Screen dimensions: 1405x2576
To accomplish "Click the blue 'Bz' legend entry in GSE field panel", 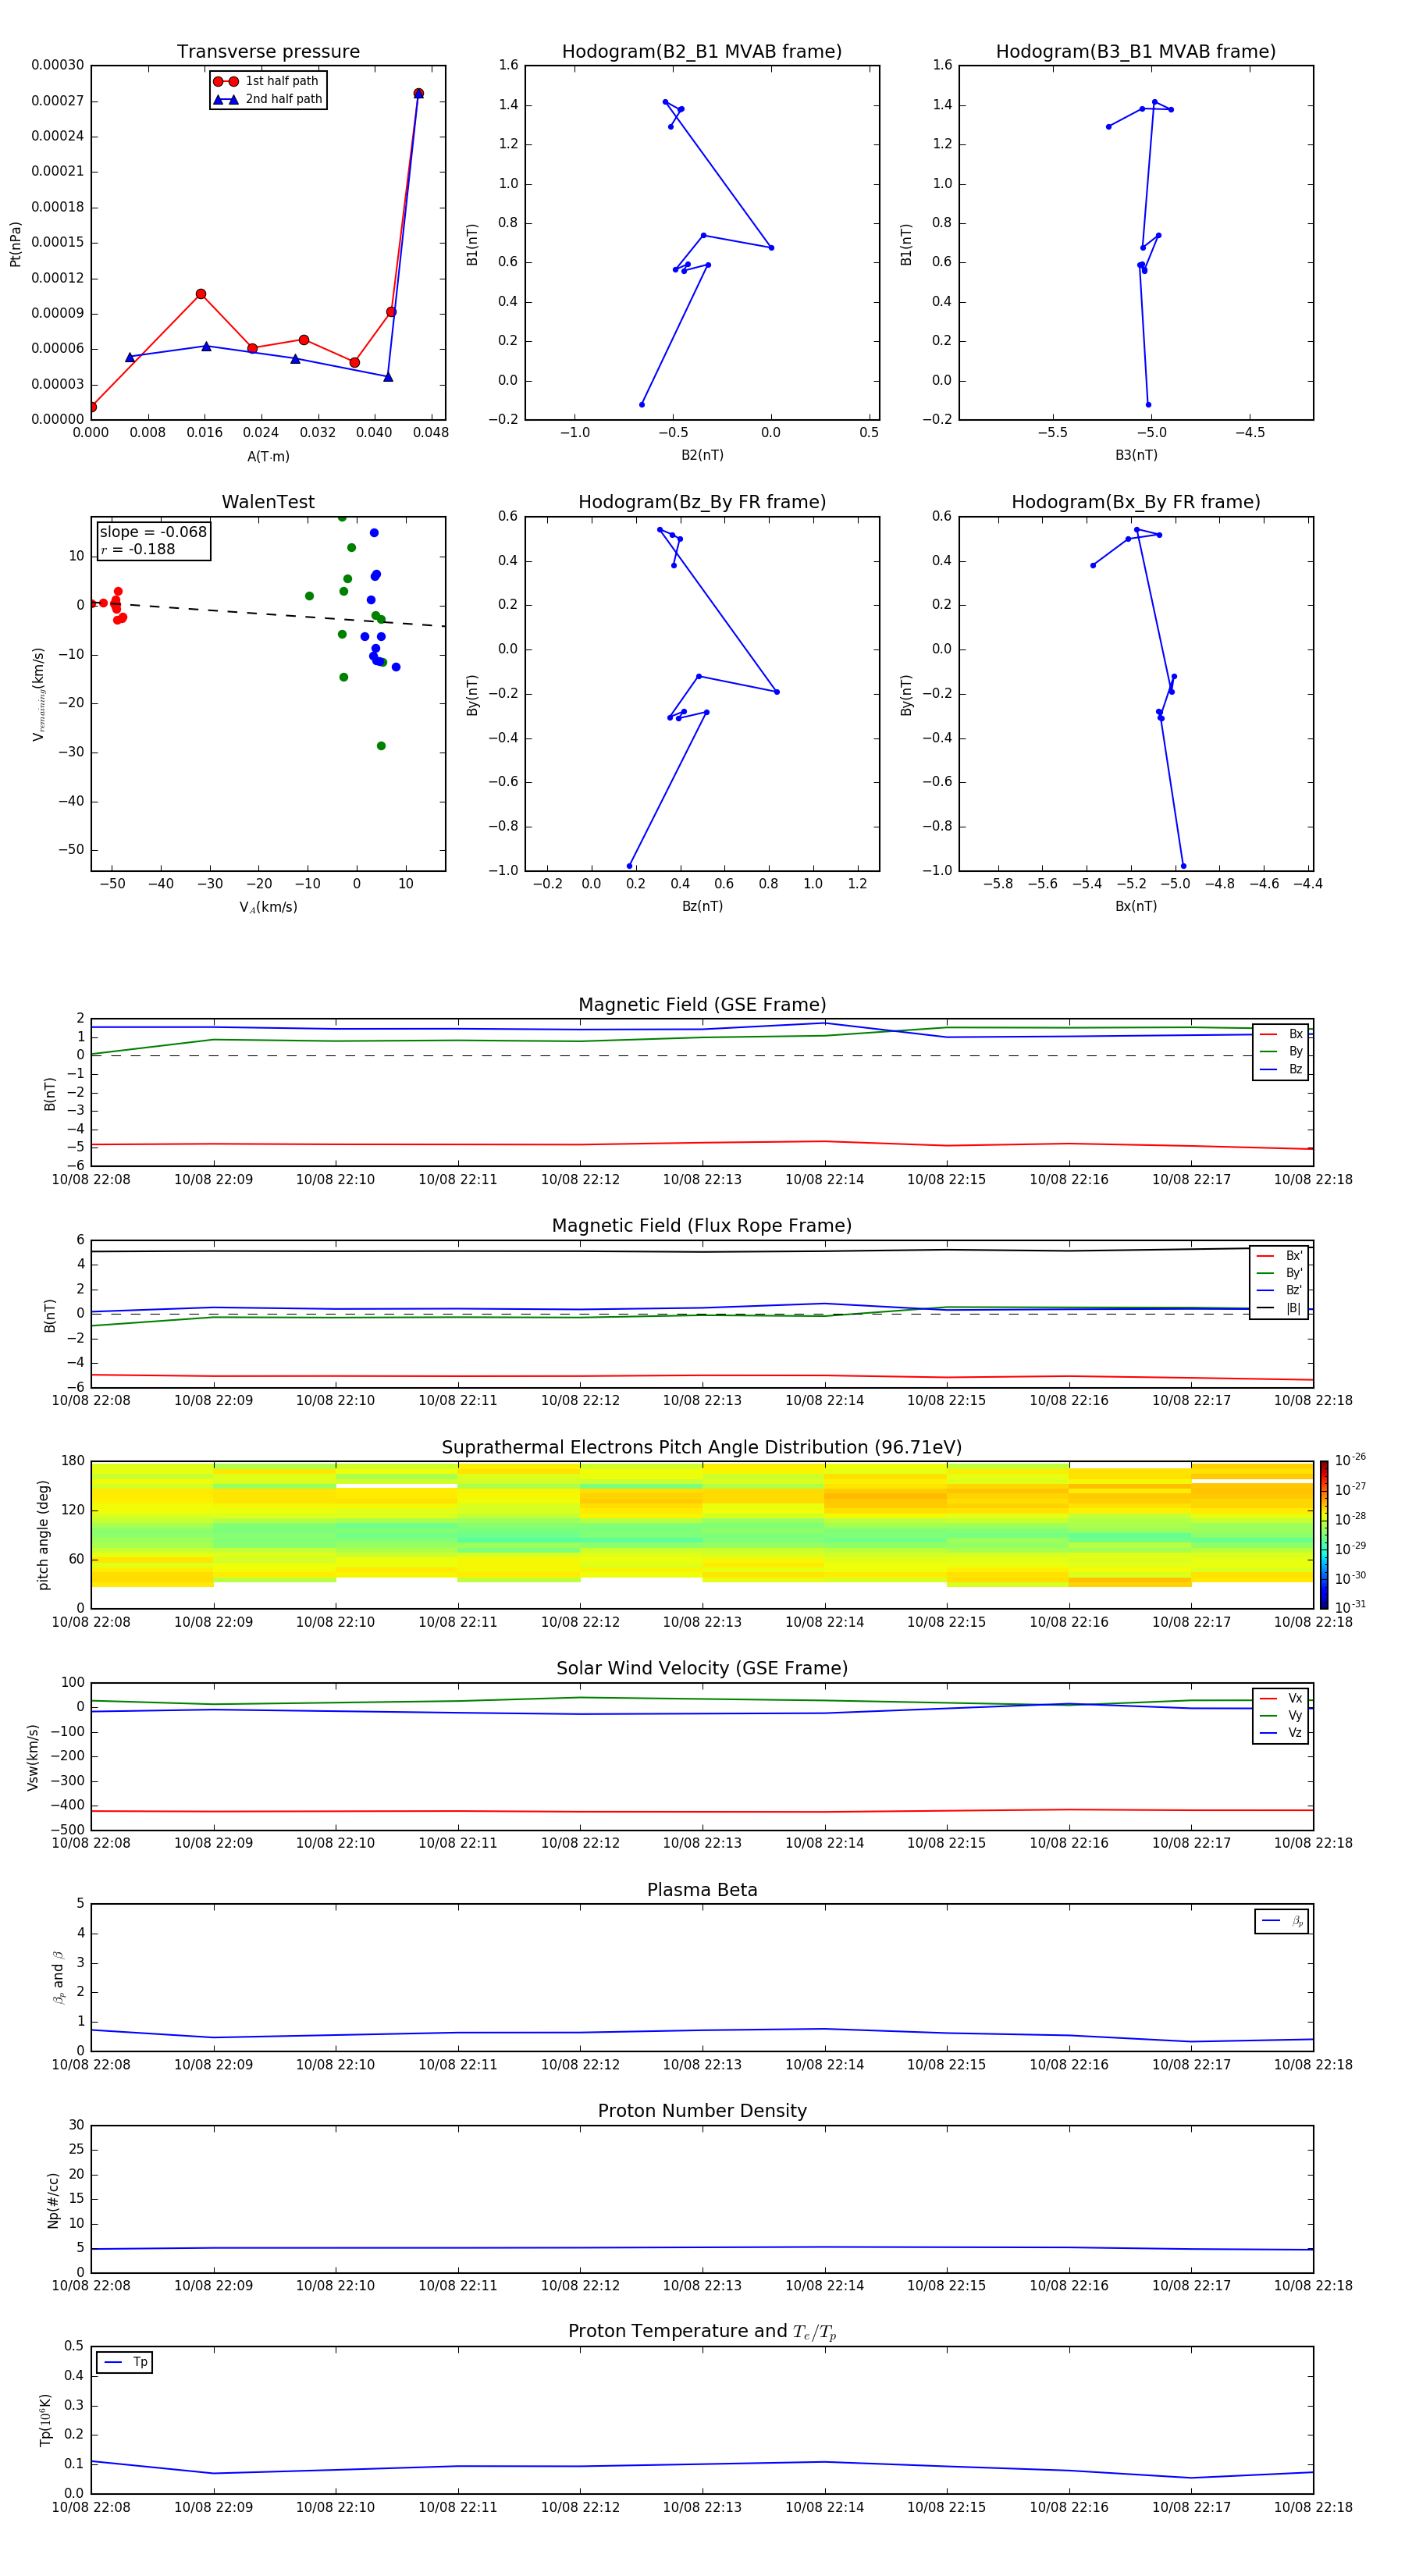I will tap(1281, 1069).
